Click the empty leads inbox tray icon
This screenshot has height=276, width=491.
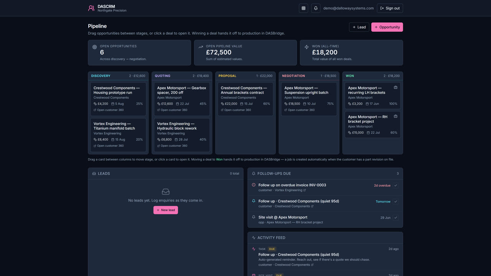[166, 192]
